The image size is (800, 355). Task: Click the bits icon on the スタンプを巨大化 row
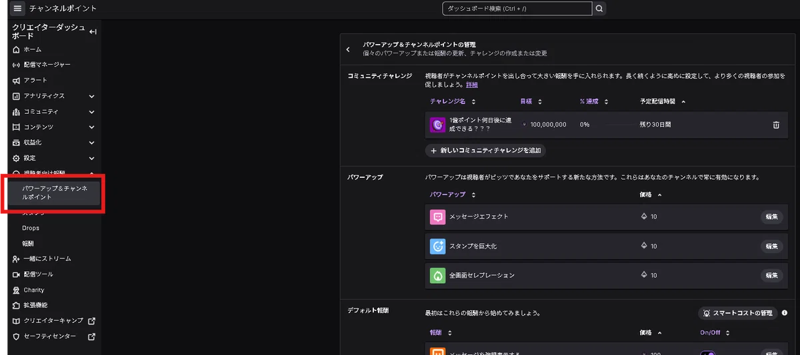[644, 246]
